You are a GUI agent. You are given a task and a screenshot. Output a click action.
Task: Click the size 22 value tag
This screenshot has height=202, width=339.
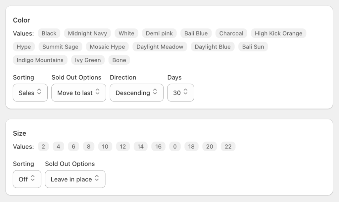coord(228,147)
